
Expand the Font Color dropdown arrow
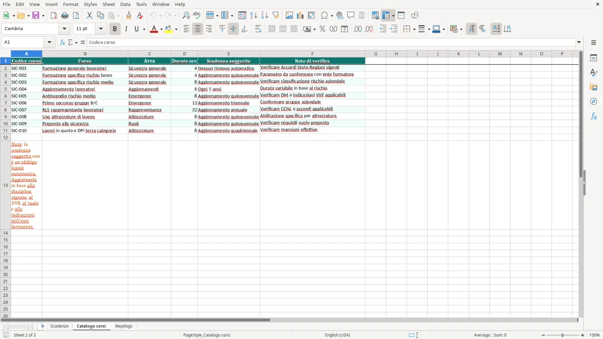tap(161, 29)
